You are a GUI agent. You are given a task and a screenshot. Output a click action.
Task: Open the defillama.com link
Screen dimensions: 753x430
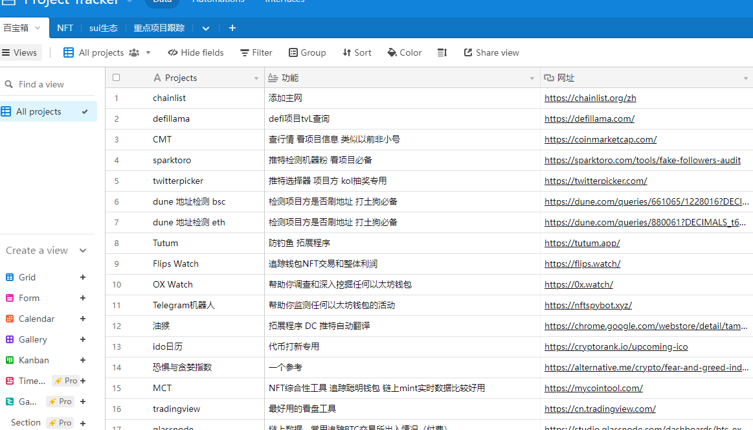coord(589,119)
